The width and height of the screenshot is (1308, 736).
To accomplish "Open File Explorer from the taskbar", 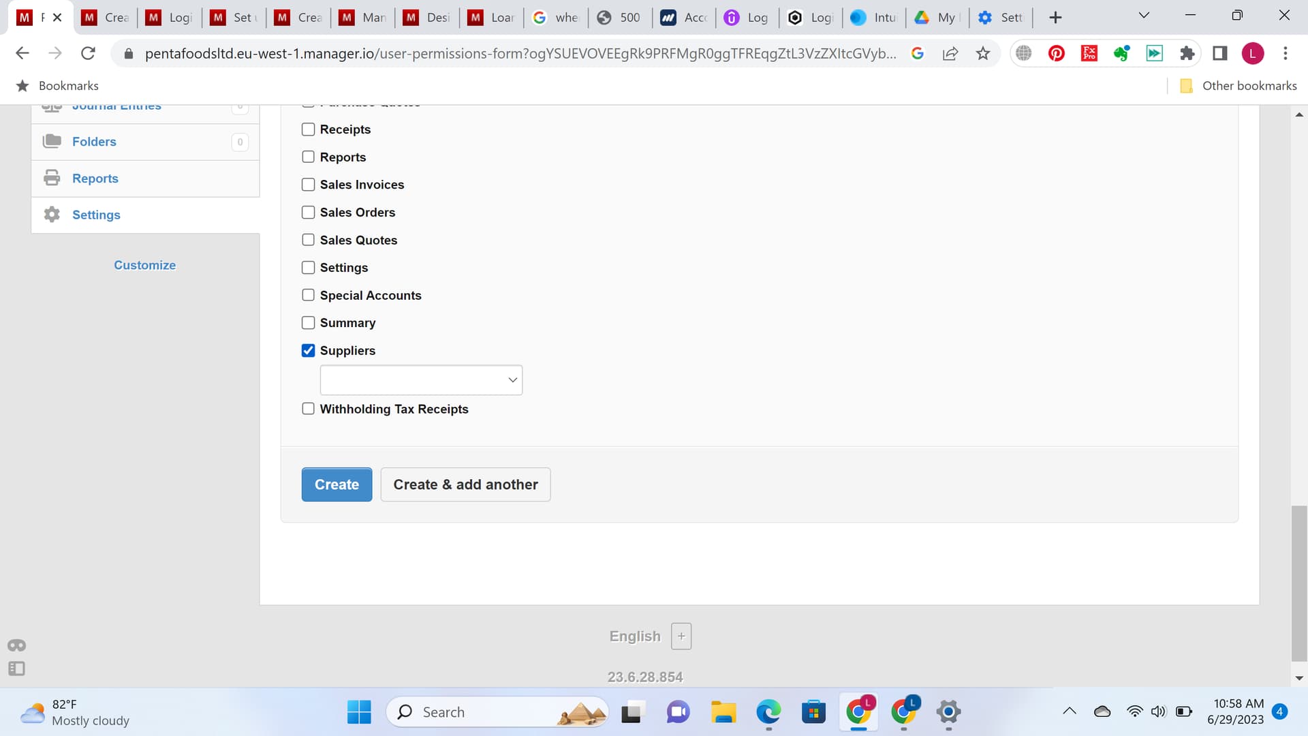I will (723, 712).
